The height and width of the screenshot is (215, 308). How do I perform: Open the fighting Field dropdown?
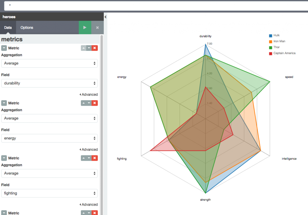50,193
